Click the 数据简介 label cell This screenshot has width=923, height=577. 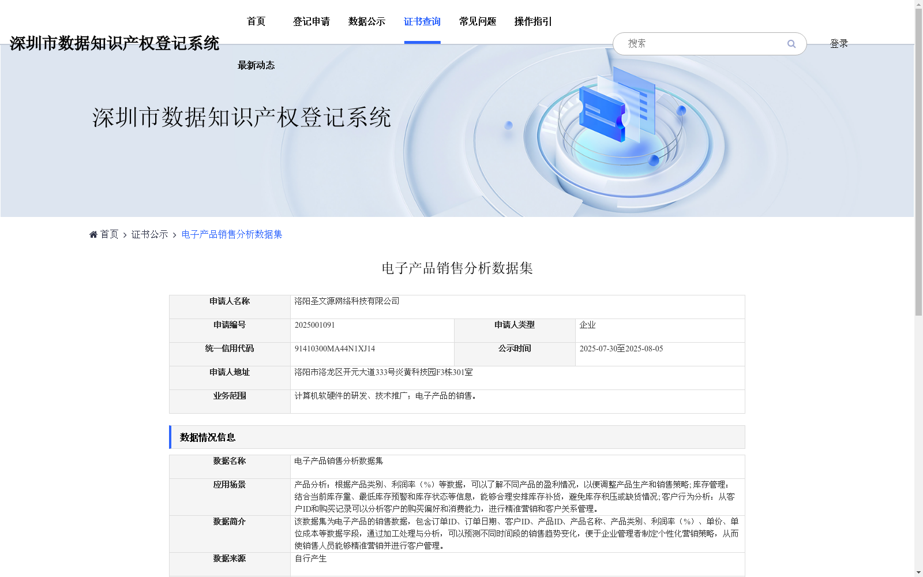pyautogui.click(x=230, y=534)
